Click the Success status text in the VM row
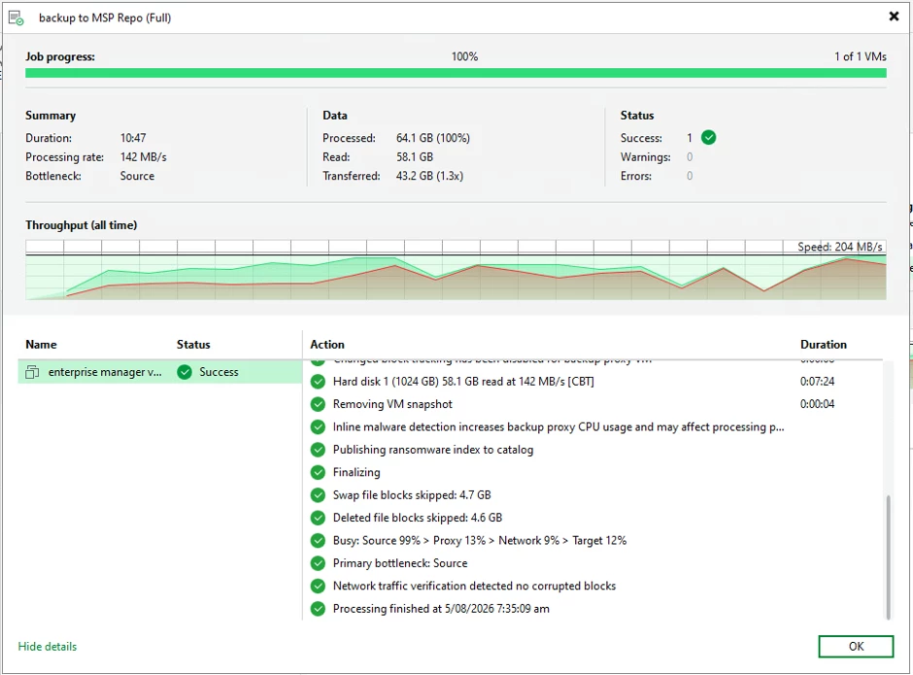 click(219, 372)
